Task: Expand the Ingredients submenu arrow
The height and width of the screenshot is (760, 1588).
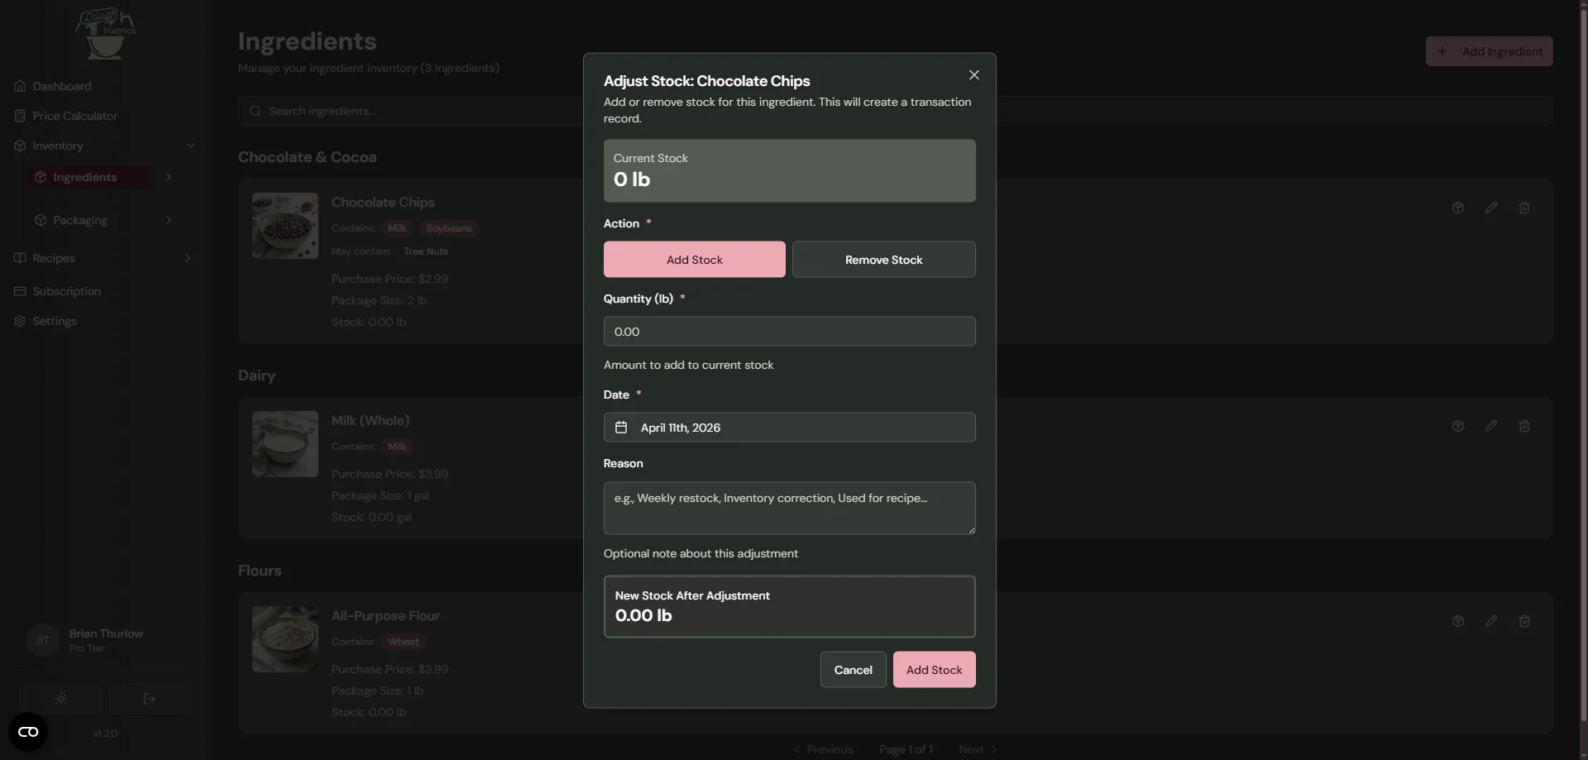Action: pyautogui.click(x=168, y=177)
